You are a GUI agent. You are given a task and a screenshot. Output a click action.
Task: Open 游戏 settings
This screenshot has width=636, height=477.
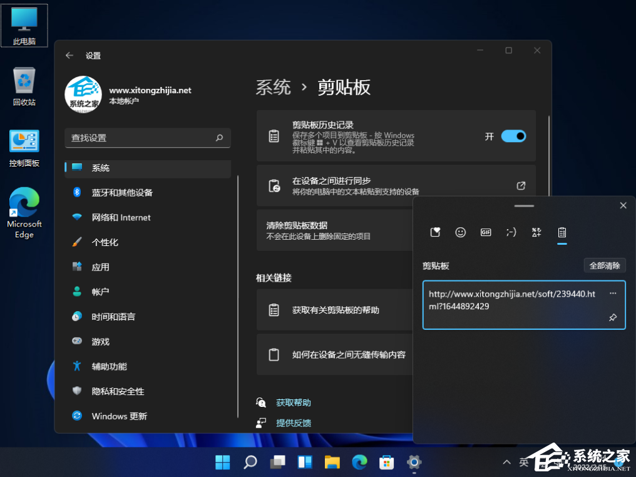148,342
